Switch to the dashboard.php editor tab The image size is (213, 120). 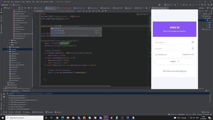point(80,8)
